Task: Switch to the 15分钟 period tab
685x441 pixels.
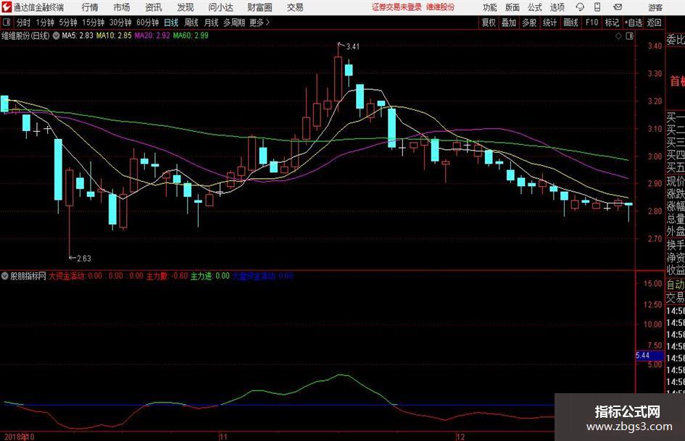Action: tap(93, 22)
